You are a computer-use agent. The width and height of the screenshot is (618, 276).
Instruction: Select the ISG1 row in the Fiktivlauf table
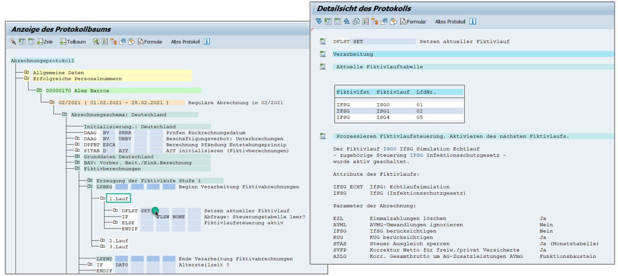tap(398, 111)
